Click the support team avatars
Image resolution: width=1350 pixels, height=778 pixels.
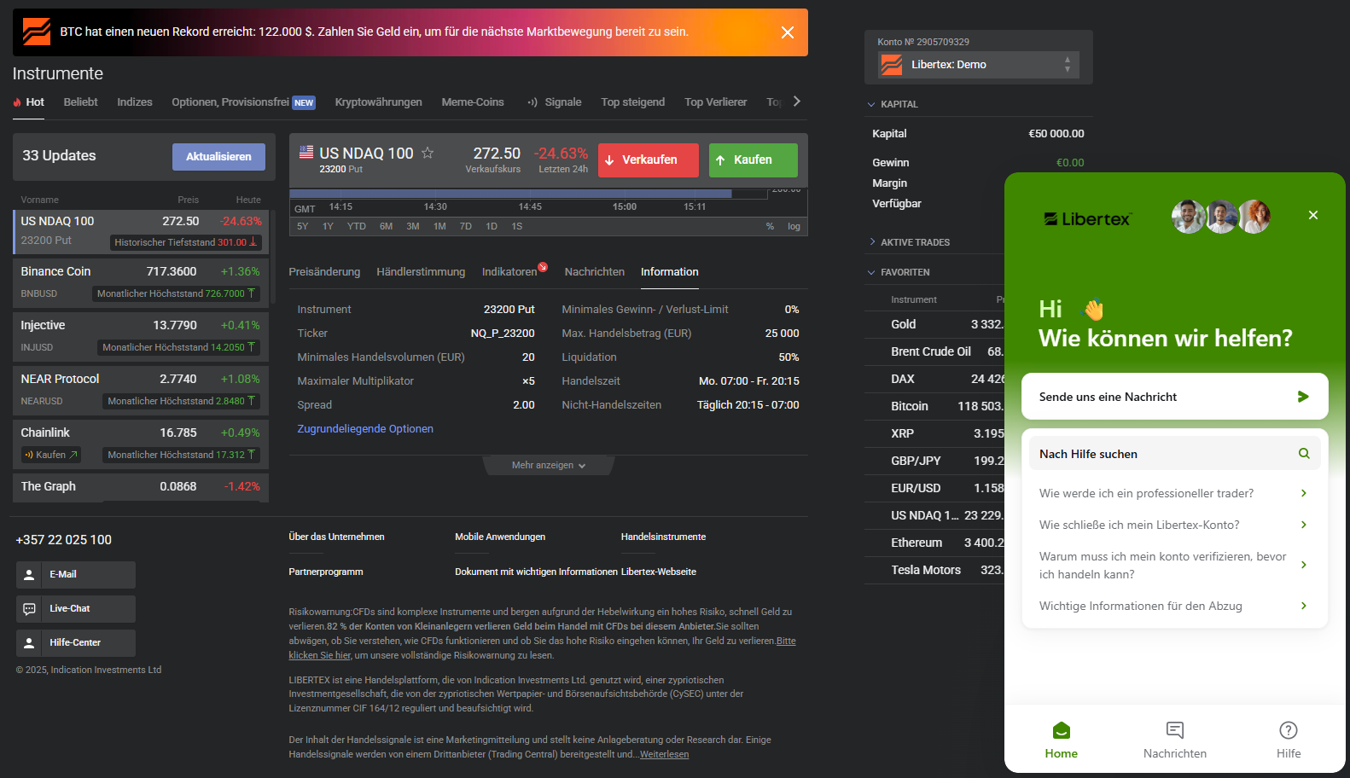(1221, 217)
